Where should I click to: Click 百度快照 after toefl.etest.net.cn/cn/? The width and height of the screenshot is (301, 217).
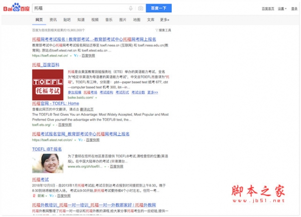click(x=93, y=140)
